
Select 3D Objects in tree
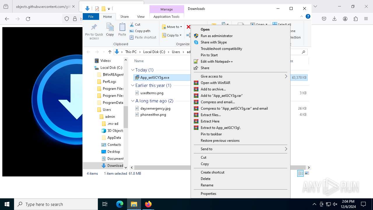coord(115,131)
